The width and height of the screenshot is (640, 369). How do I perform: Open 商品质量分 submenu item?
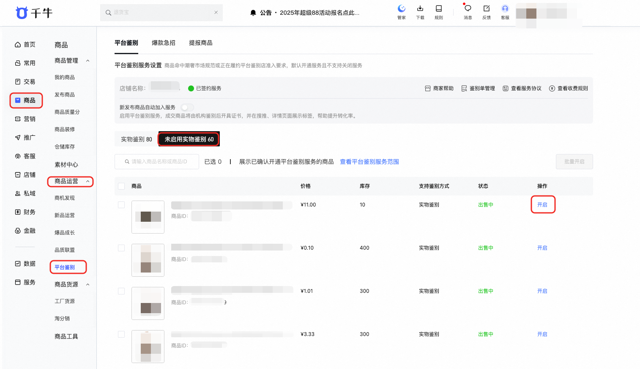point(67,112)
